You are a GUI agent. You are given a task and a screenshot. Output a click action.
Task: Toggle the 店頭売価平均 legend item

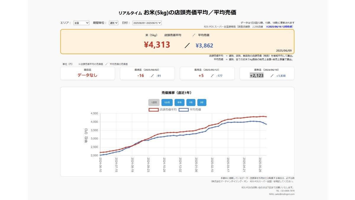(x=169, y=109)
